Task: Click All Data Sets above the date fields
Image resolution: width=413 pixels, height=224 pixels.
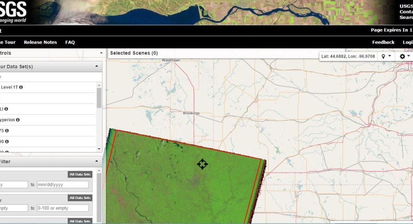Action: coord(80,175)
